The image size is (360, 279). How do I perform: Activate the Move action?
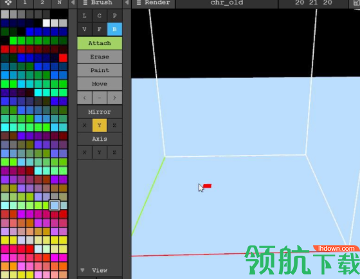tap(100, 84)
